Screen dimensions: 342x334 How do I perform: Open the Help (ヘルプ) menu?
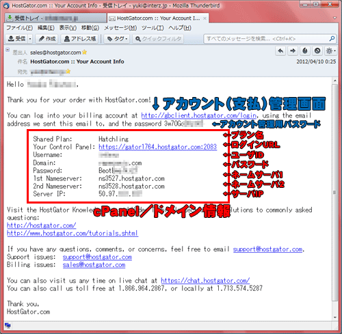coord(180,28)
